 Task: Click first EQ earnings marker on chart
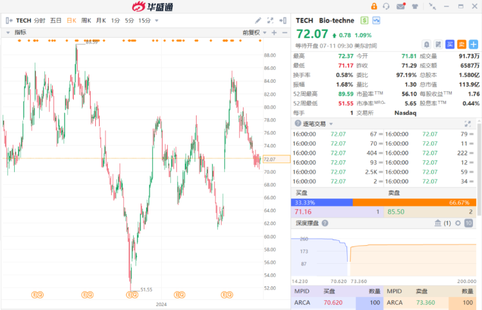pos(37,295)
